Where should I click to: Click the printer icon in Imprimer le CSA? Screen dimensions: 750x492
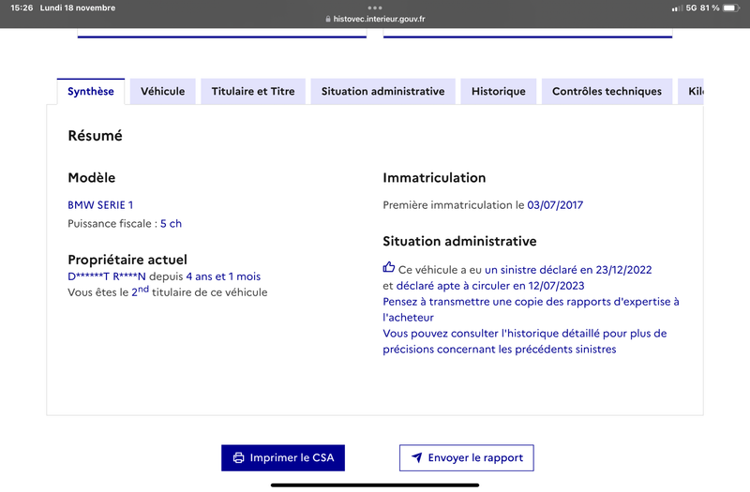click(238, 457)
